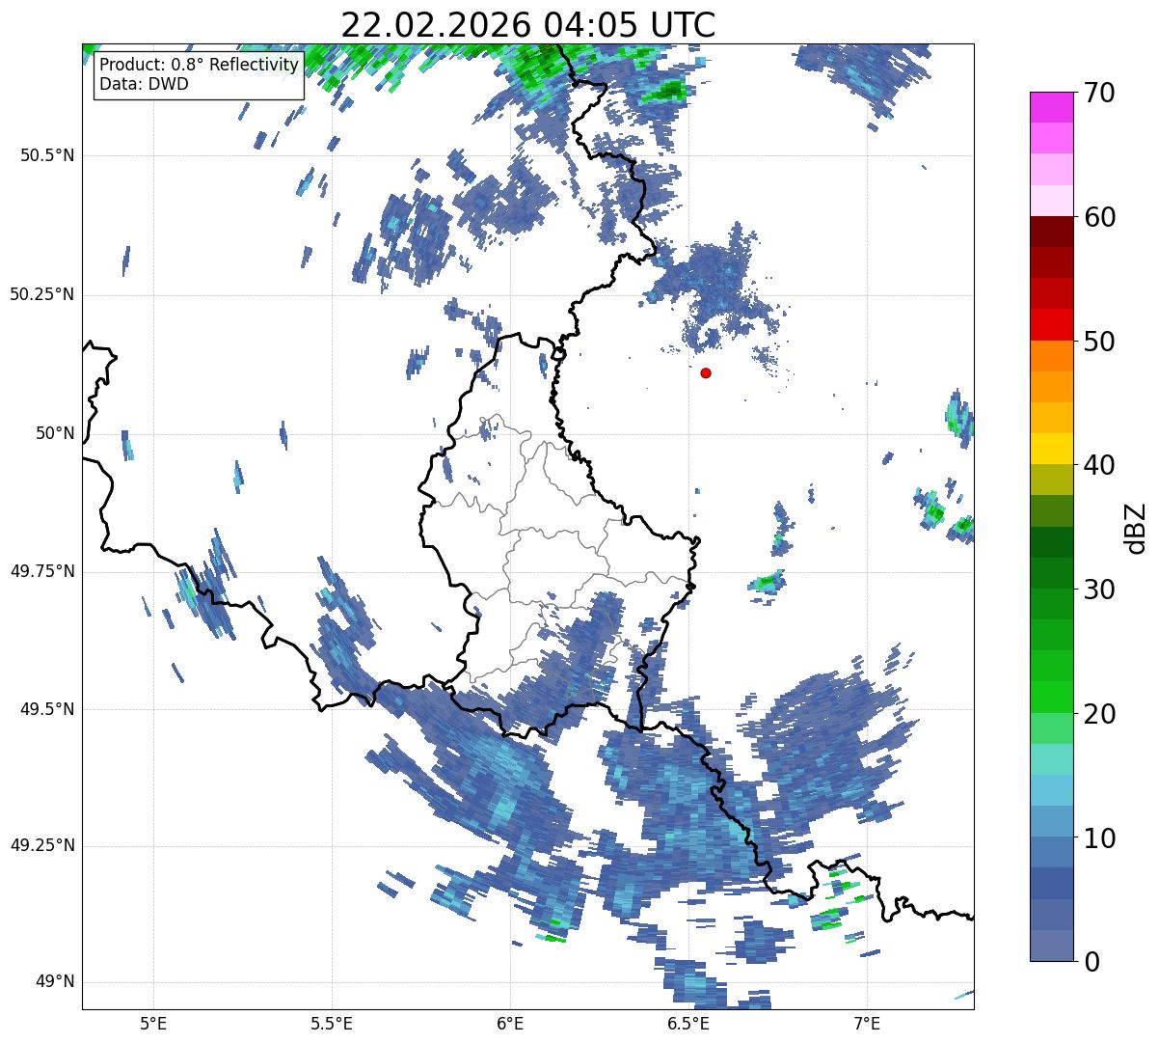
Task: Click the latitude label 50.25°N
Action: point(42,295)
